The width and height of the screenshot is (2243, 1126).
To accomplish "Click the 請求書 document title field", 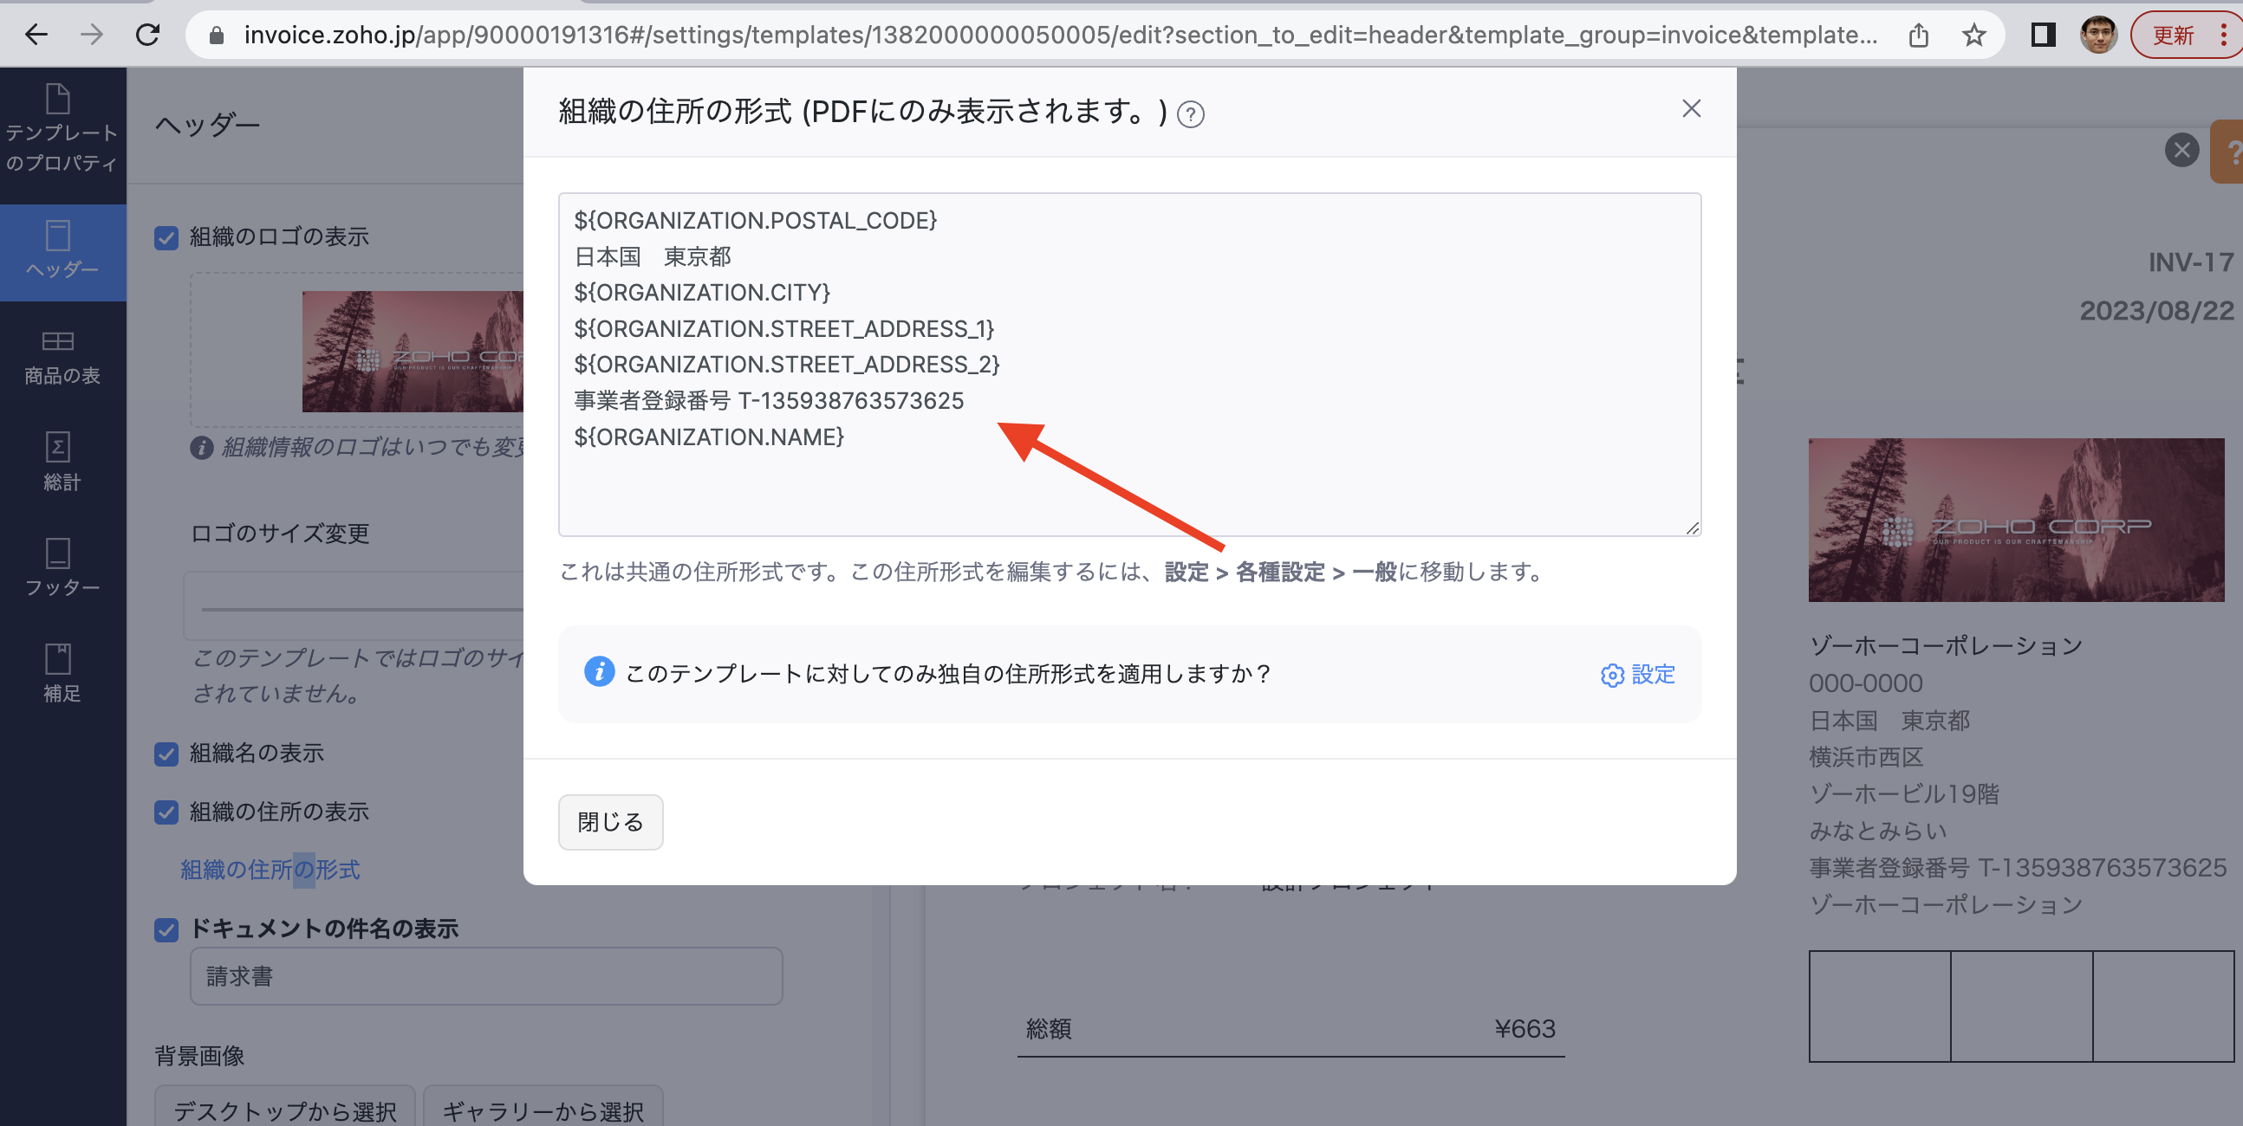I will click(486, 976).
